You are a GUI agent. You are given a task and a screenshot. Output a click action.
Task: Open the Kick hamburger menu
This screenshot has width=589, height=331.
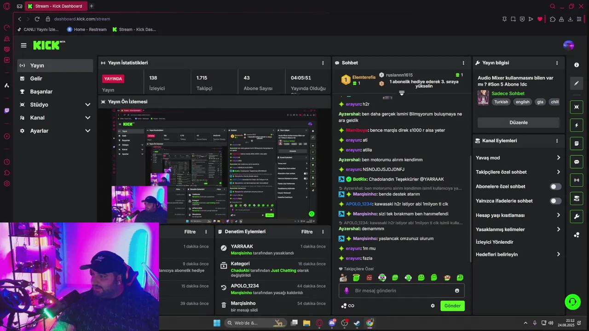coord(23,45)
